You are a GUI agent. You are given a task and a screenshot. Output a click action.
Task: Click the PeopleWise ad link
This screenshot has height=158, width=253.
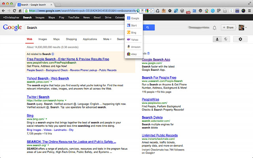pos(150,99)
